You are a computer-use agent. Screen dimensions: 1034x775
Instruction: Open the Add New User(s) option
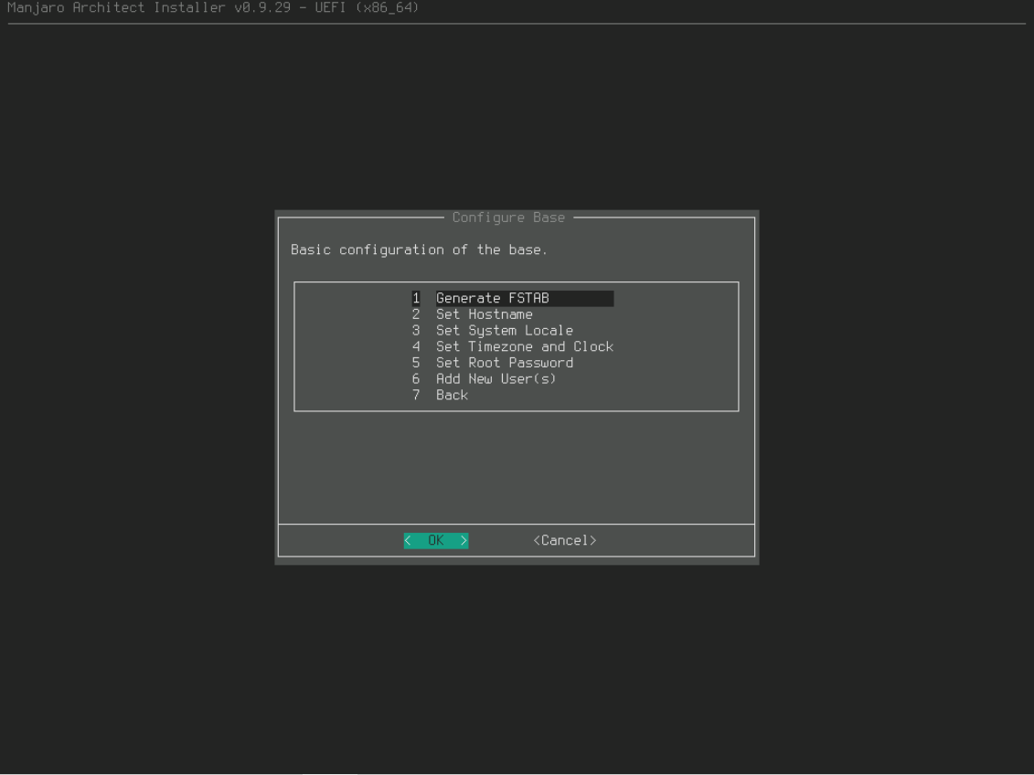click(x=496, y=378)
